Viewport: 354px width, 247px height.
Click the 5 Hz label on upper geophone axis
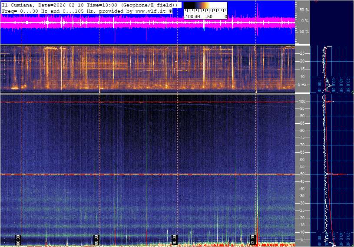(x=302, y=85)
